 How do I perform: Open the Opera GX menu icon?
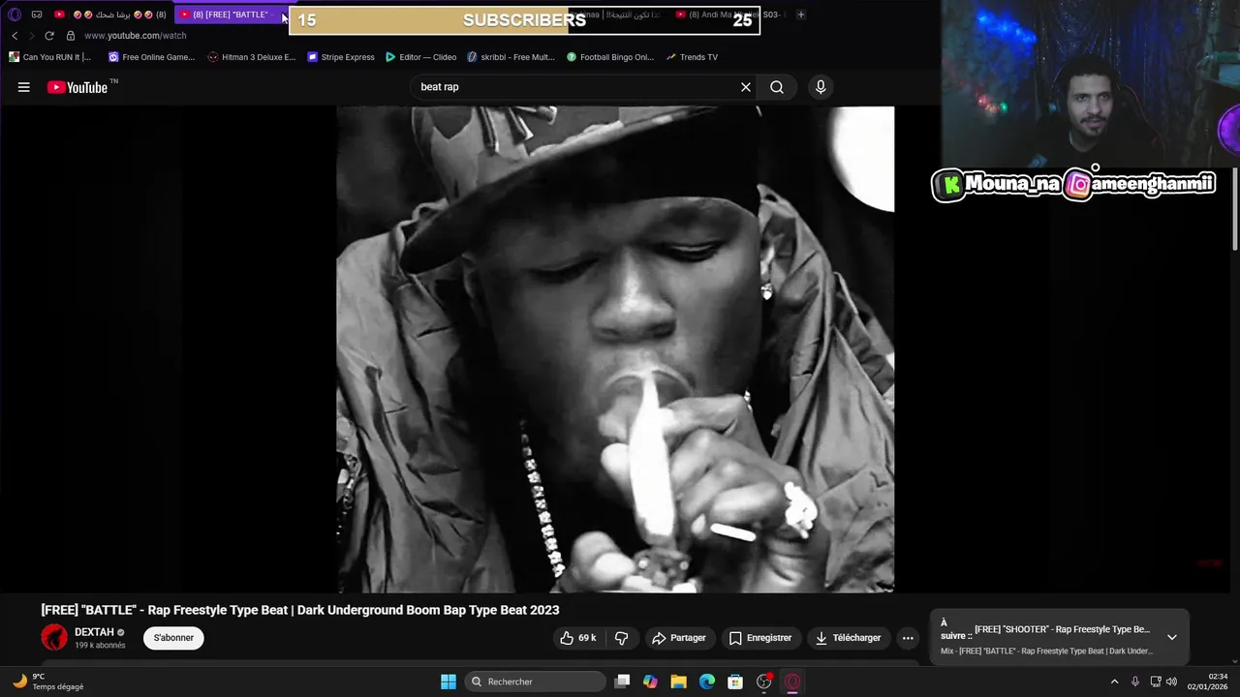[14, 15]
